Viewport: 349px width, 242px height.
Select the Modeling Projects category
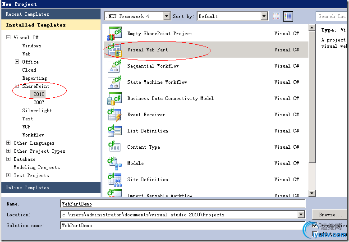[37, 167]
